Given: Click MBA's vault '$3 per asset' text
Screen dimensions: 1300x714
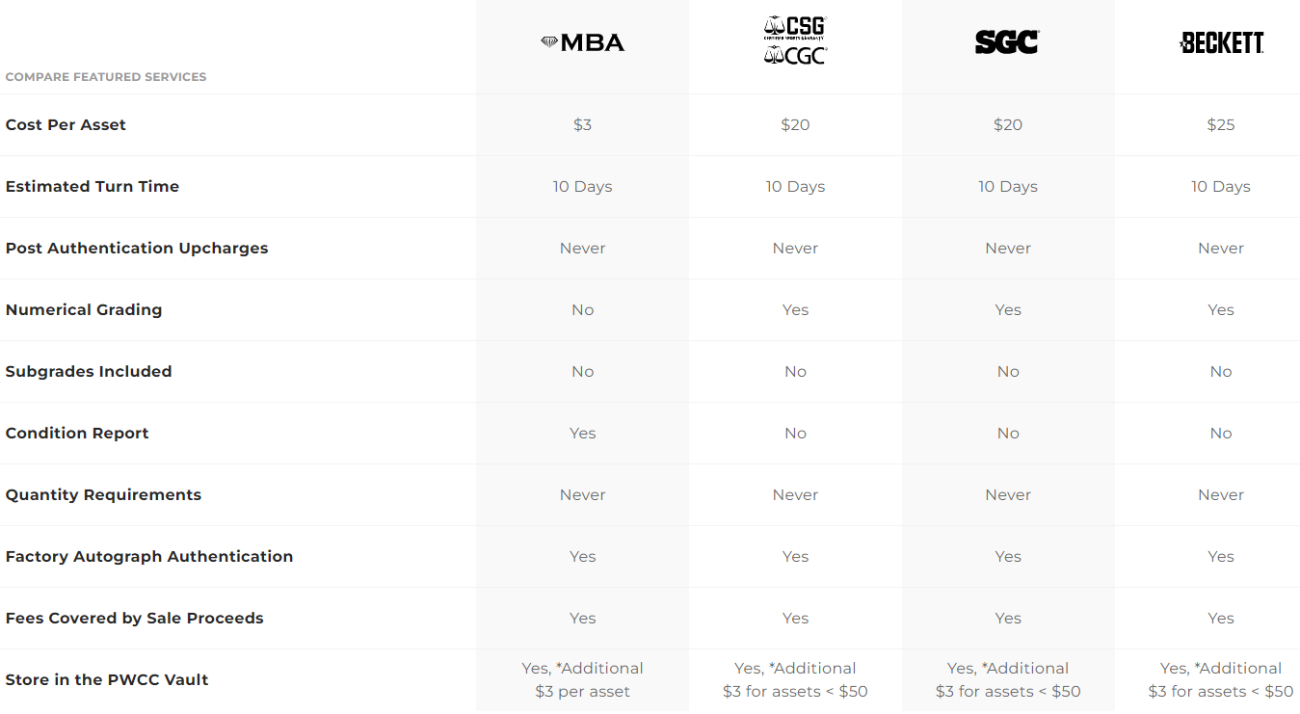Looking at the screenshot, I should click(582, 691).
